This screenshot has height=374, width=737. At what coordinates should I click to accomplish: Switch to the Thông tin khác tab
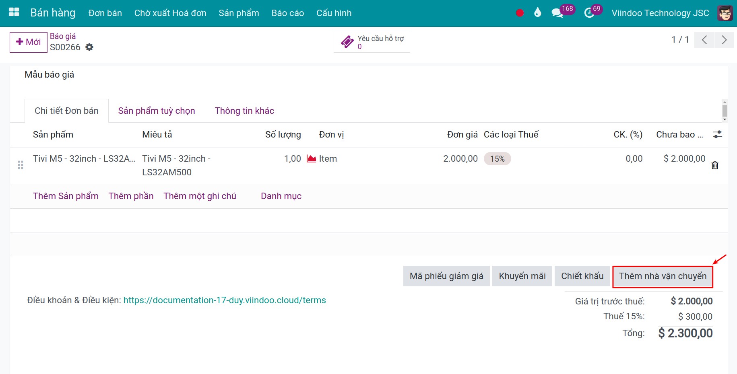244,111
